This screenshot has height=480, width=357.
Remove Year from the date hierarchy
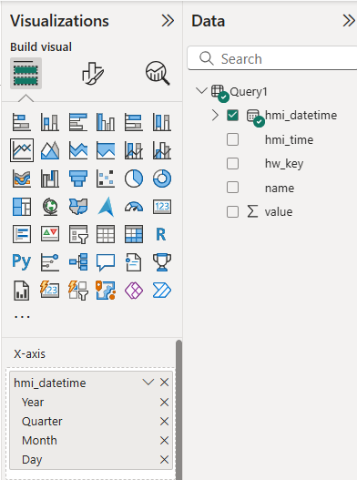click(x=165, y=403)
